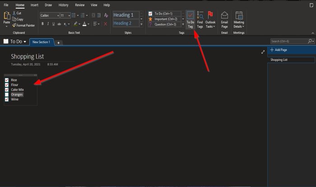Screen dimensions: 316x187
Task: Clear all formatting icon
Action: (106, 15)
